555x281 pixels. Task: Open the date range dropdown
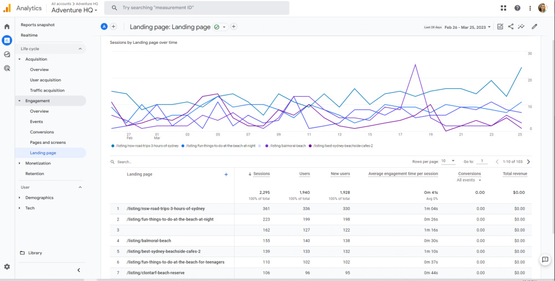click(467, 27)
